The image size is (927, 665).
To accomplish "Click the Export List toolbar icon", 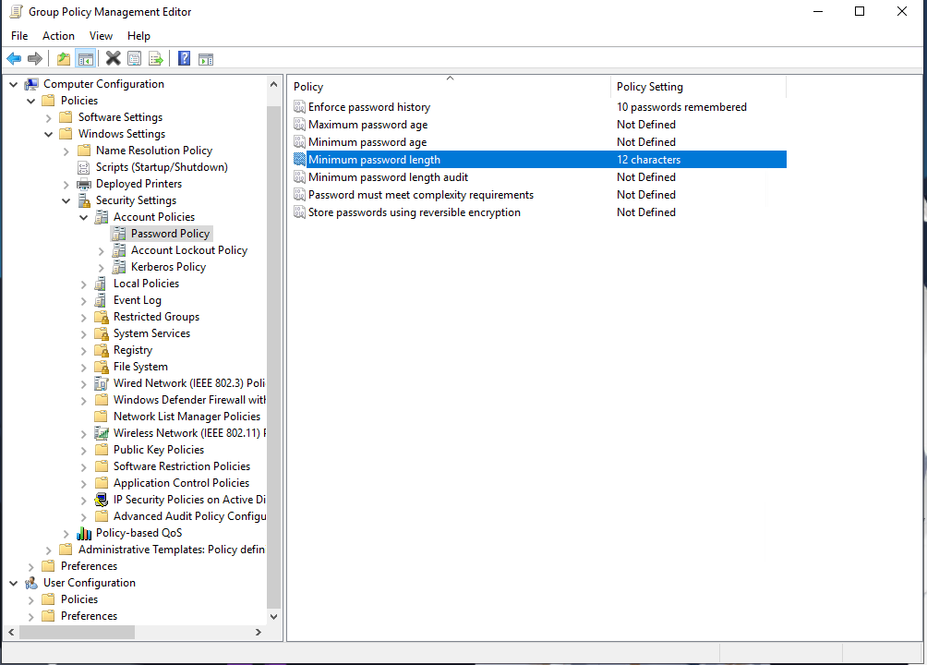I will coord(156,58).
